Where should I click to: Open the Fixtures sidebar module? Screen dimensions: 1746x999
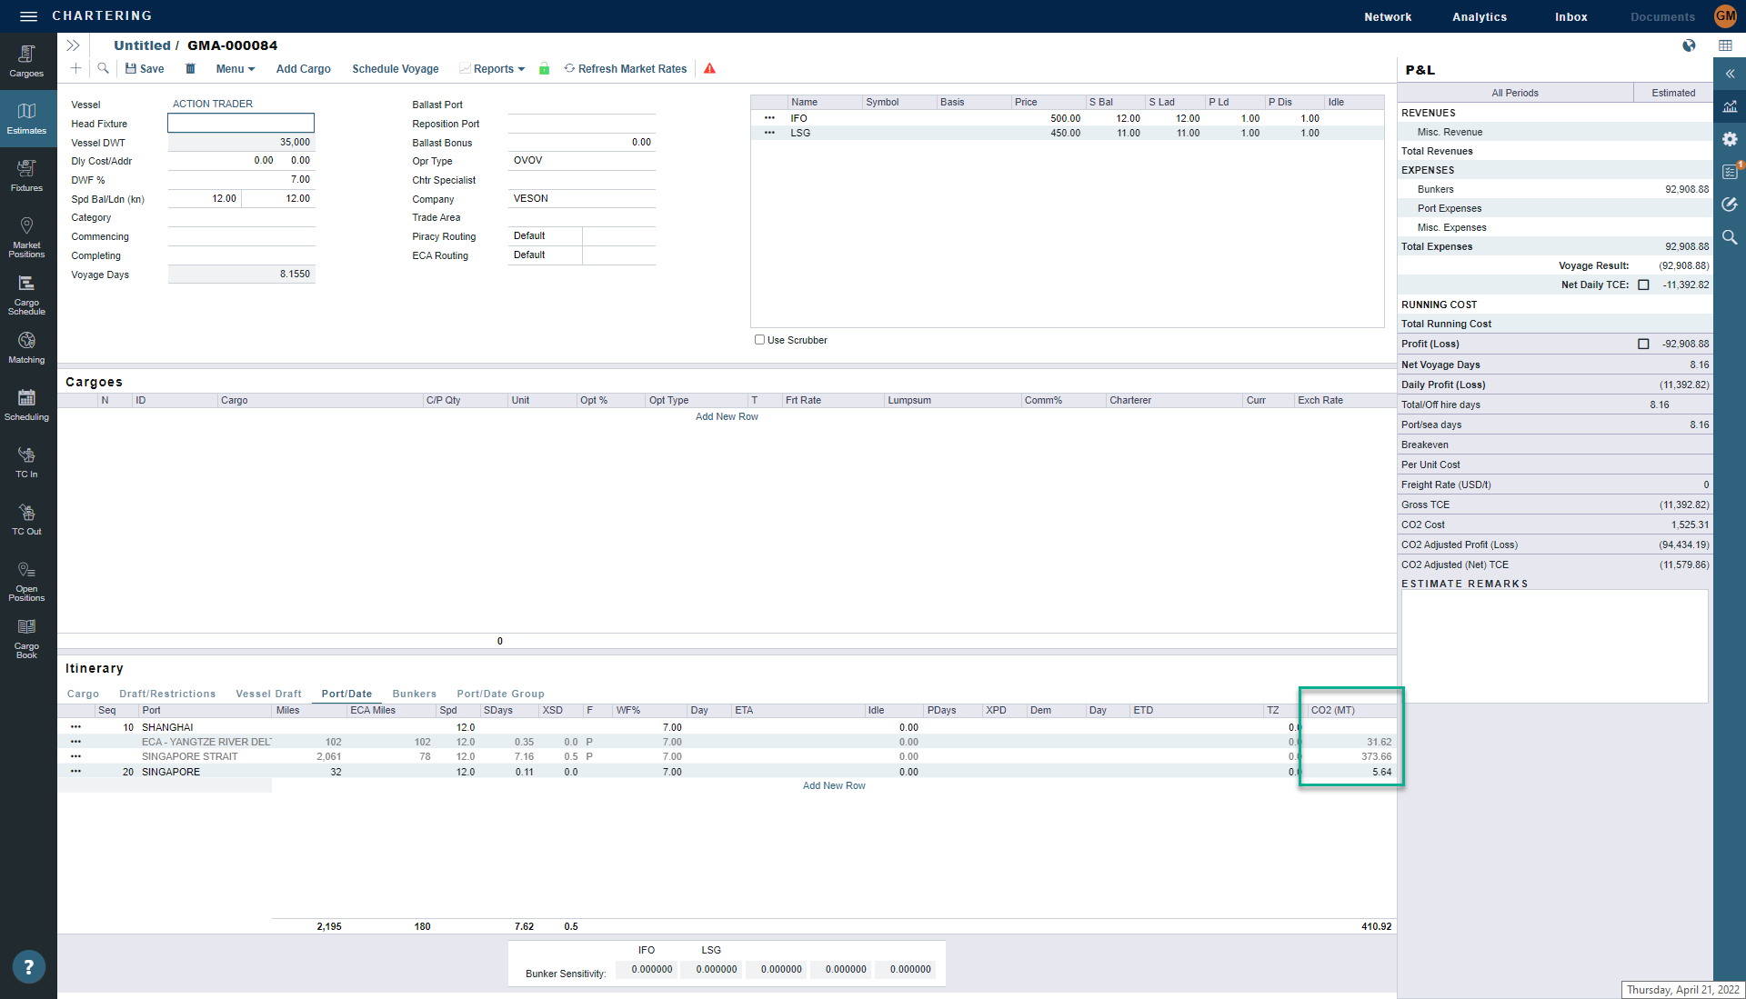26,175
